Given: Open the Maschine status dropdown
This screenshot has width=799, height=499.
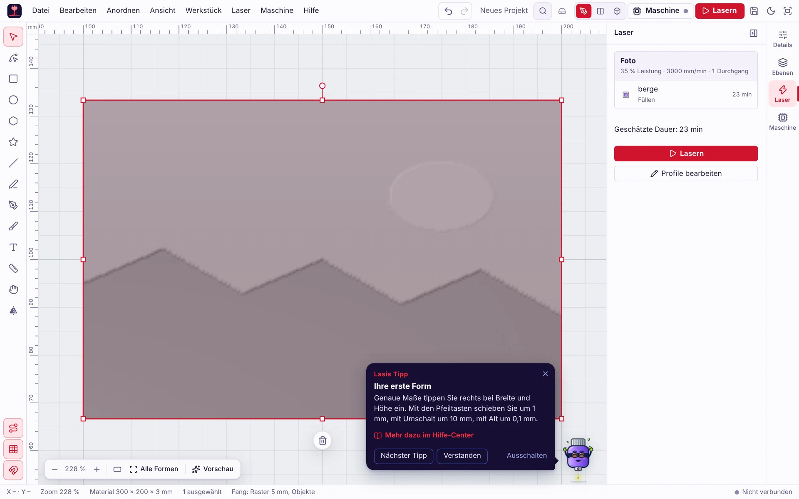Looking at the screenshot, I should [x=660, y=11].
